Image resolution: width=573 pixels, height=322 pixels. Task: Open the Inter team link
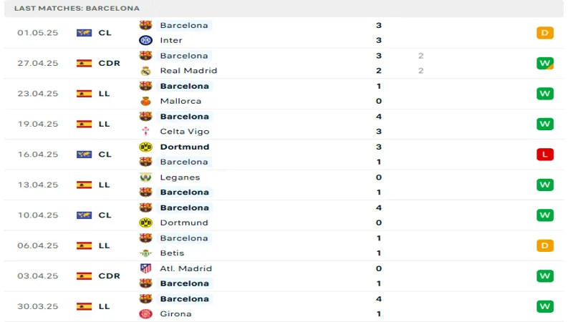coord(171,40)
